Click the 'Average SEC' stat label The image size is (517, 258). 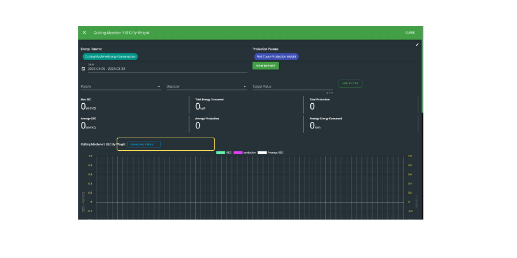pyautogui.click(x=88, y=119)
